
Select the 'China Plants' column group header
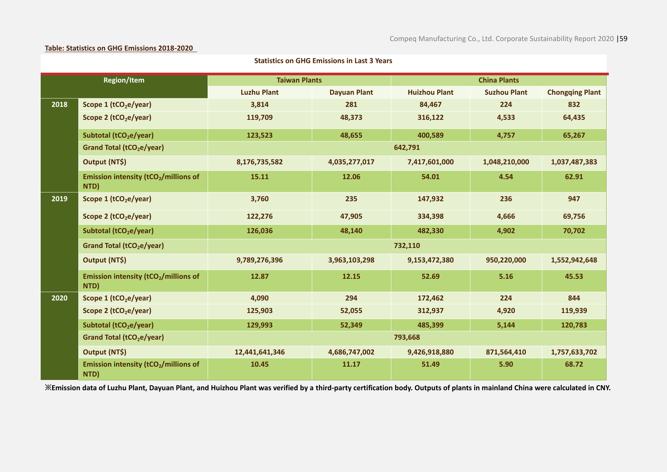click(x=499, y=80)
